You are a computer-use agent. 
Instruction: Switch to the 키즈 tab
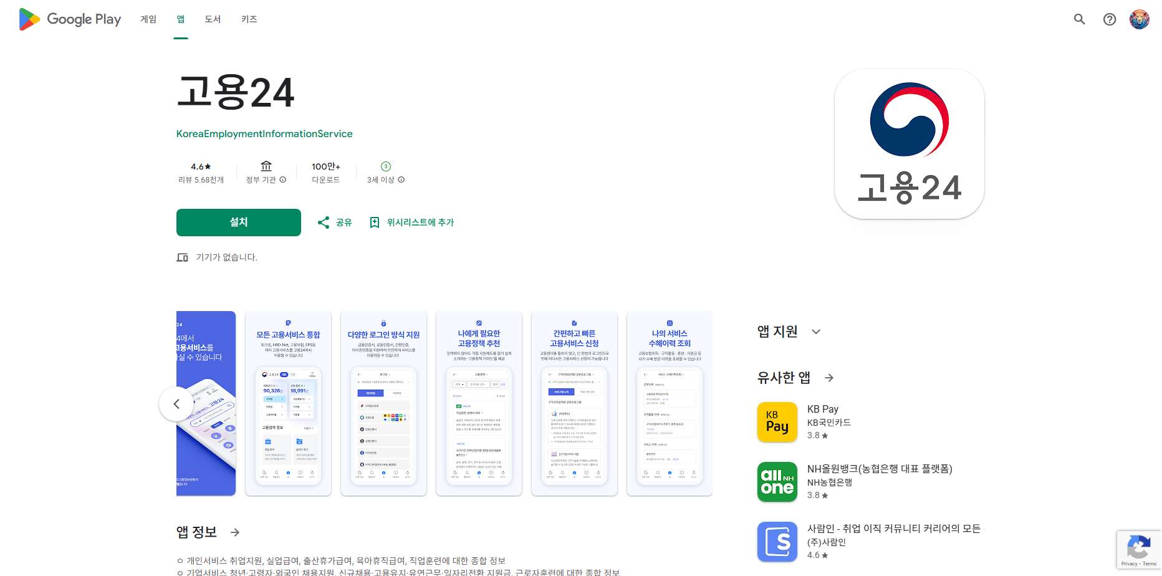(x=249, y=19)
